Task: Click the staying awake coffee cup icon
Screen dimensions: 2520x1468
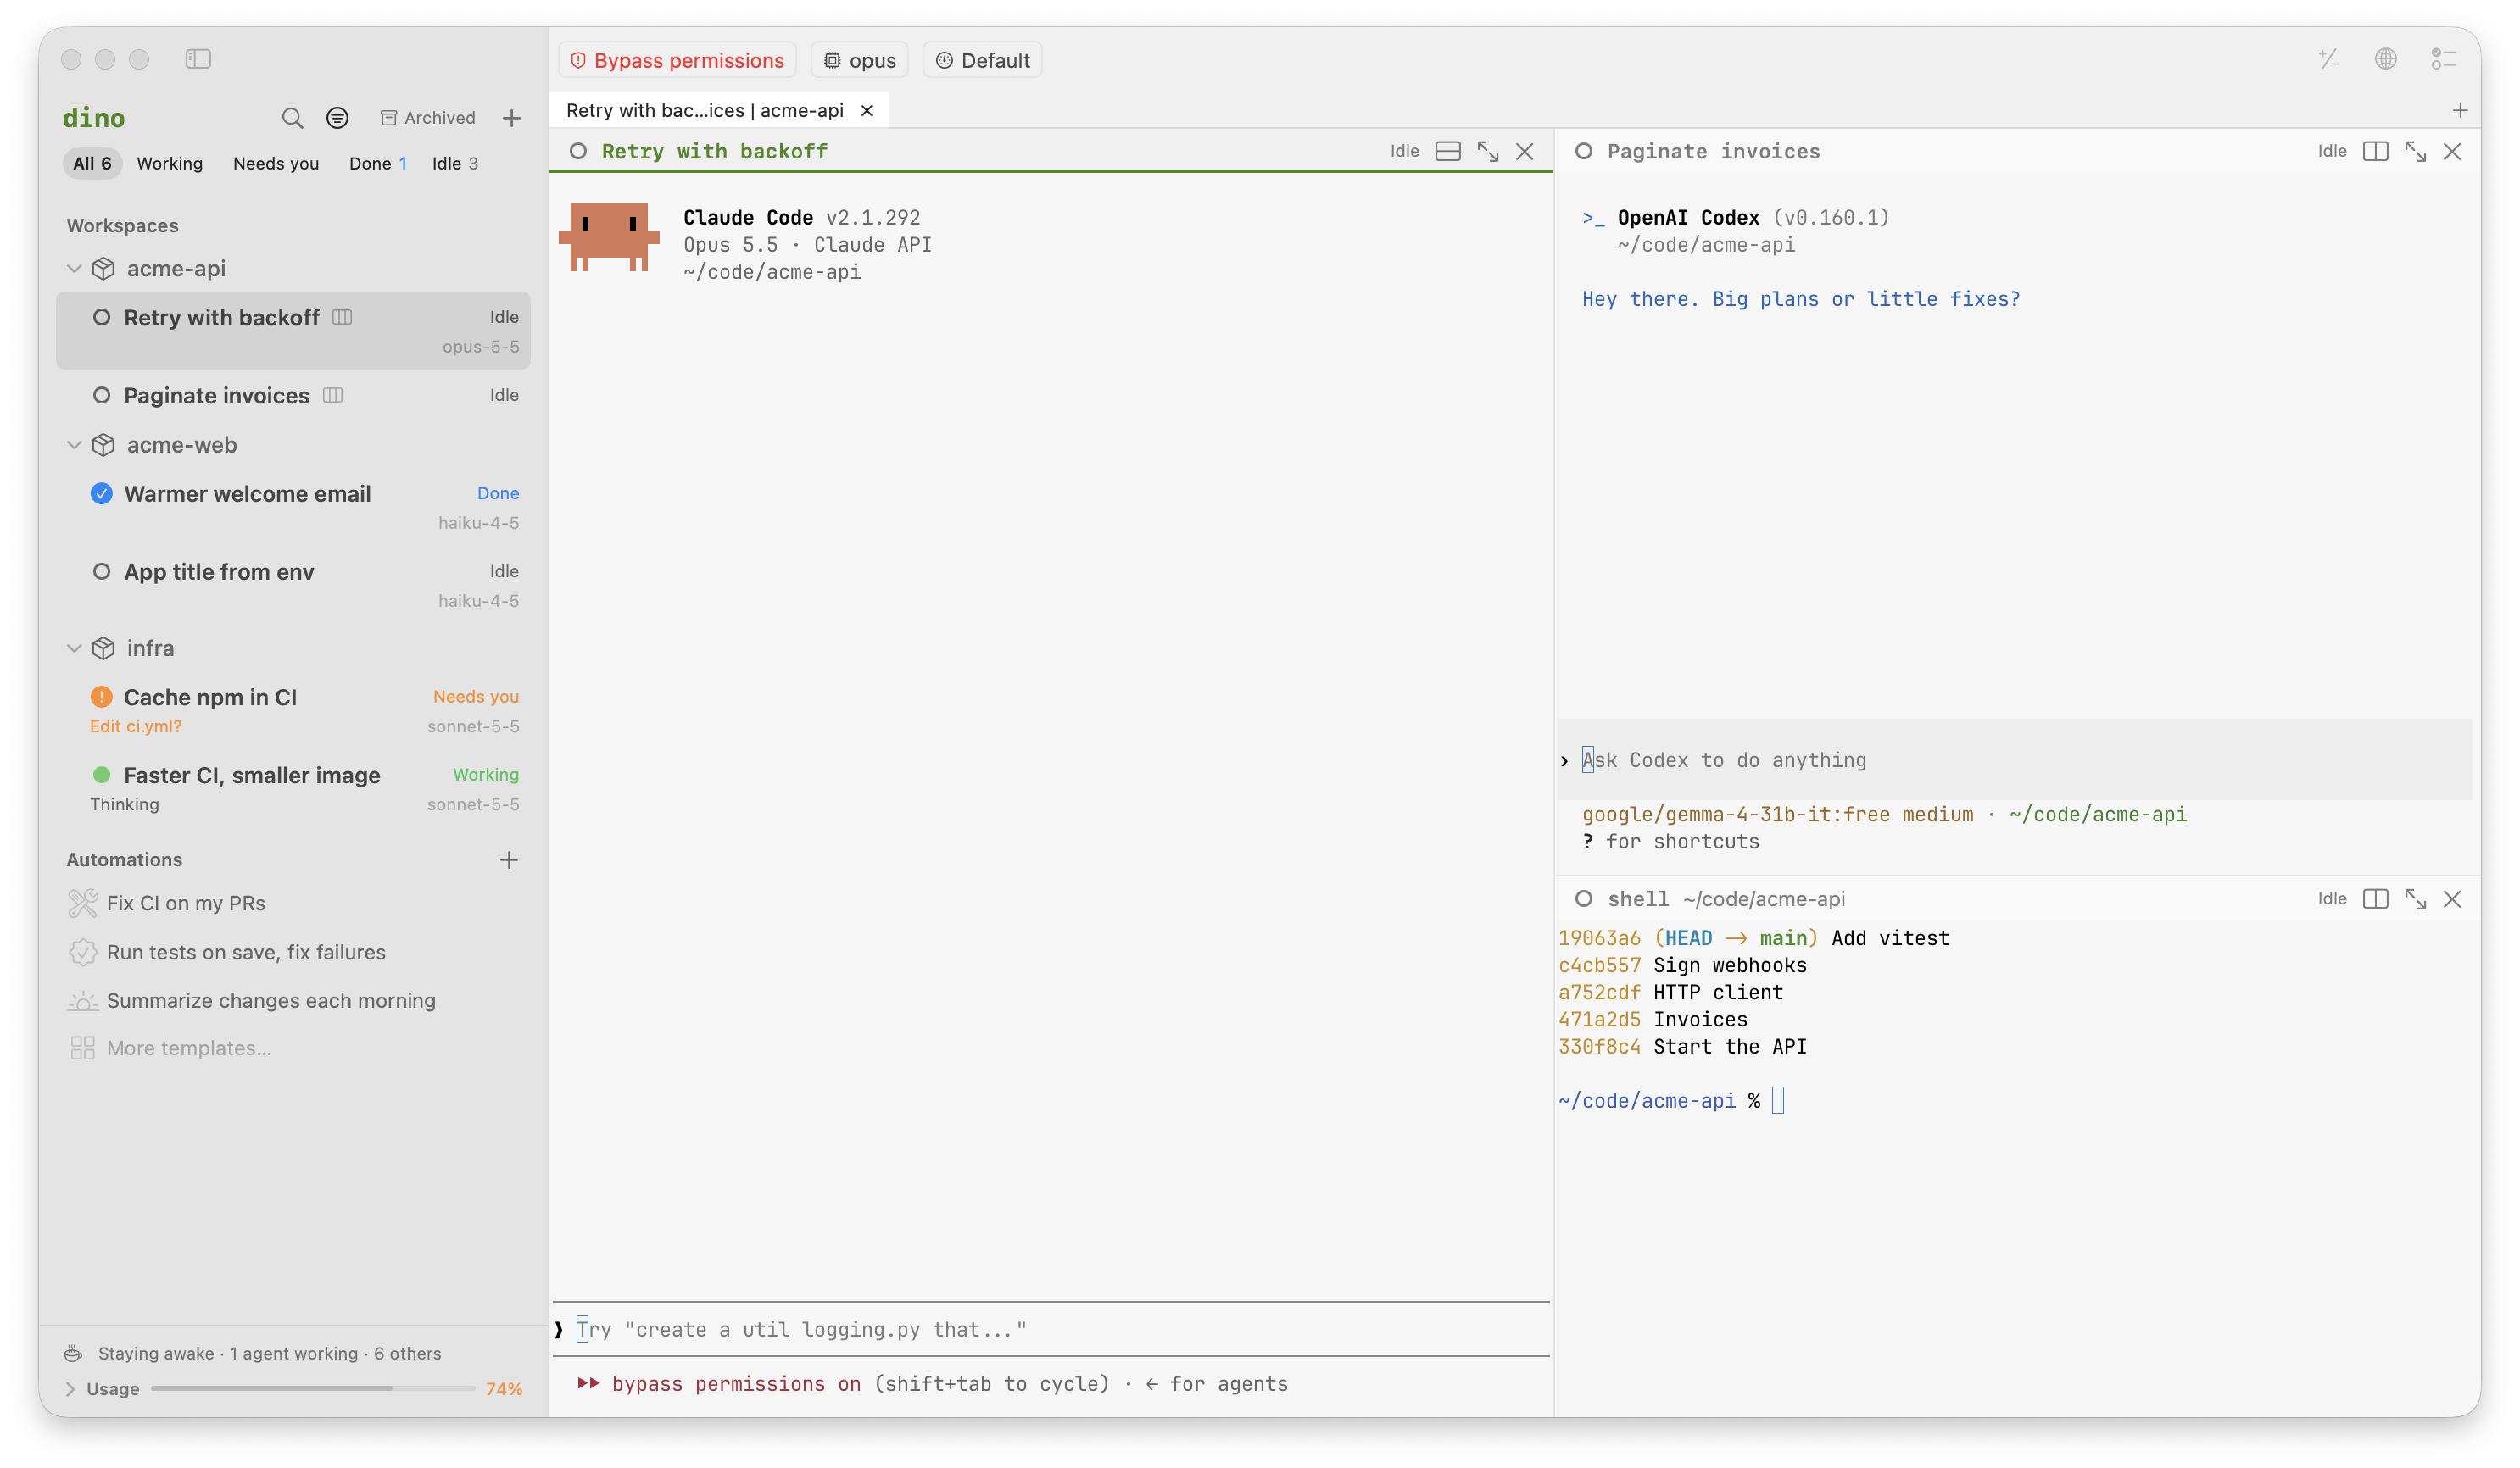Action: (x=73, y=1353)
